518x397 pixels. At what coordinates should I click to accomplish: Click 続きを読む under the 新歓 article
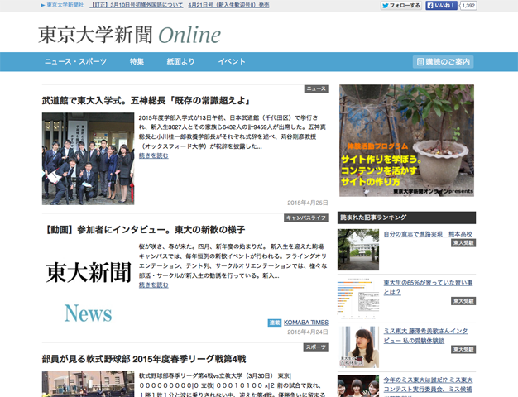pyautogui.click(x=154, y=285)
